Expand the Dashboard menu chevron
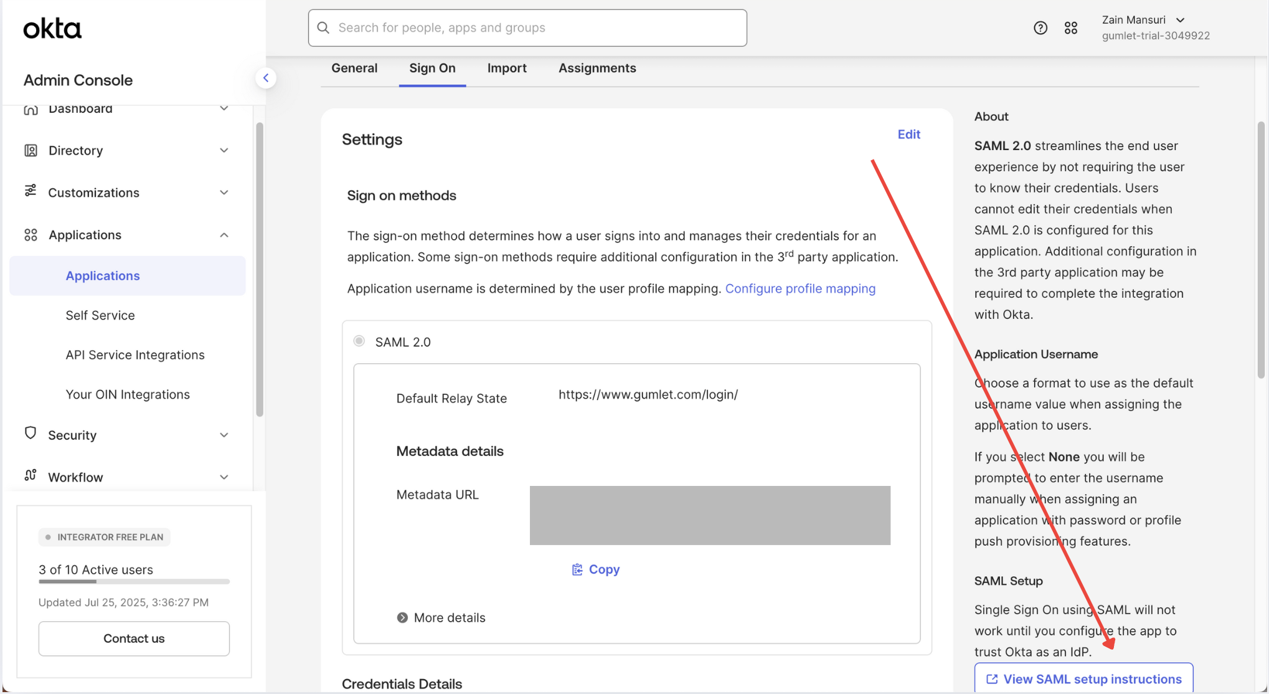Viewport: 1269px width, 694px height. click(224, 108)
